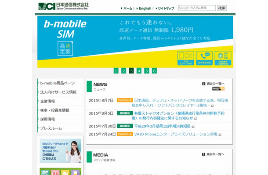
Task: Click the 2015年8月7日 date text
Action: (x=101, y=101)
